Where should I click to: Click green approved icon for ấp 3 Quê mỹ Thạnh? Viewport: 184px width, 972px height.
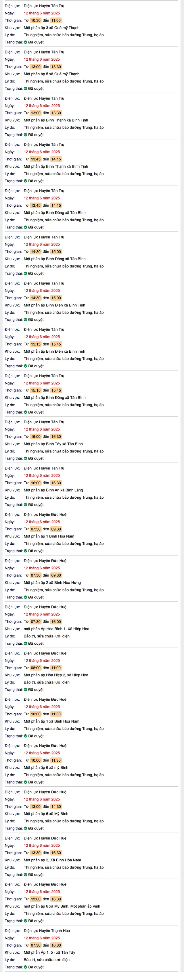tap(26, 42)
